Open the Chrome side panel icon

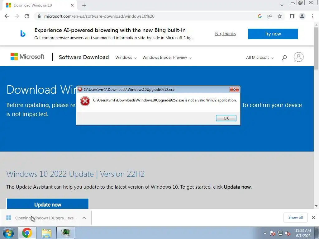coord(292,16)
